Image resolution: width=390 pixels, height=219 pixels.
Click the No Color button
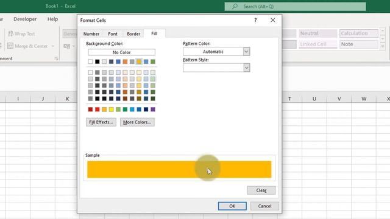click(x=121, y=52)
